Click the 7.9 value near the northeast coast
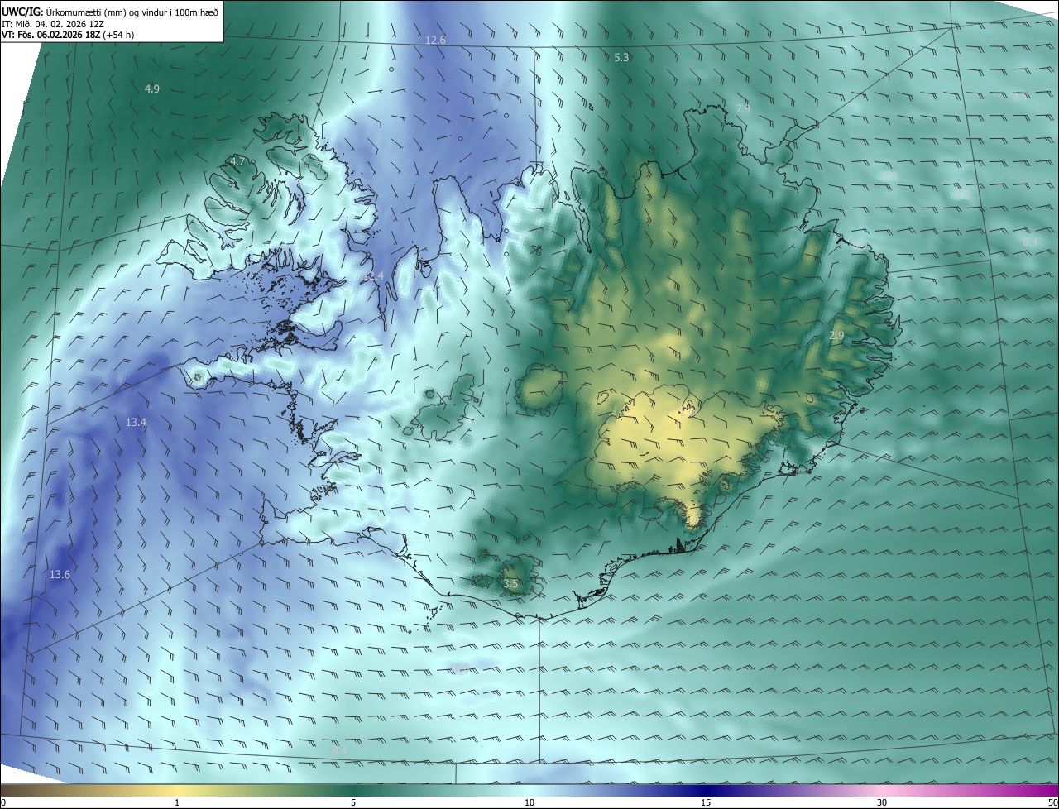 click(743, 109)
